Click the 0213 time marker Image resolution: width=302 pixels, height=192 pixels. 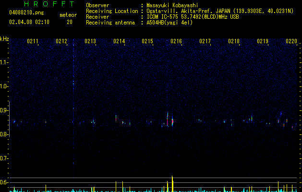coord(90,41)
